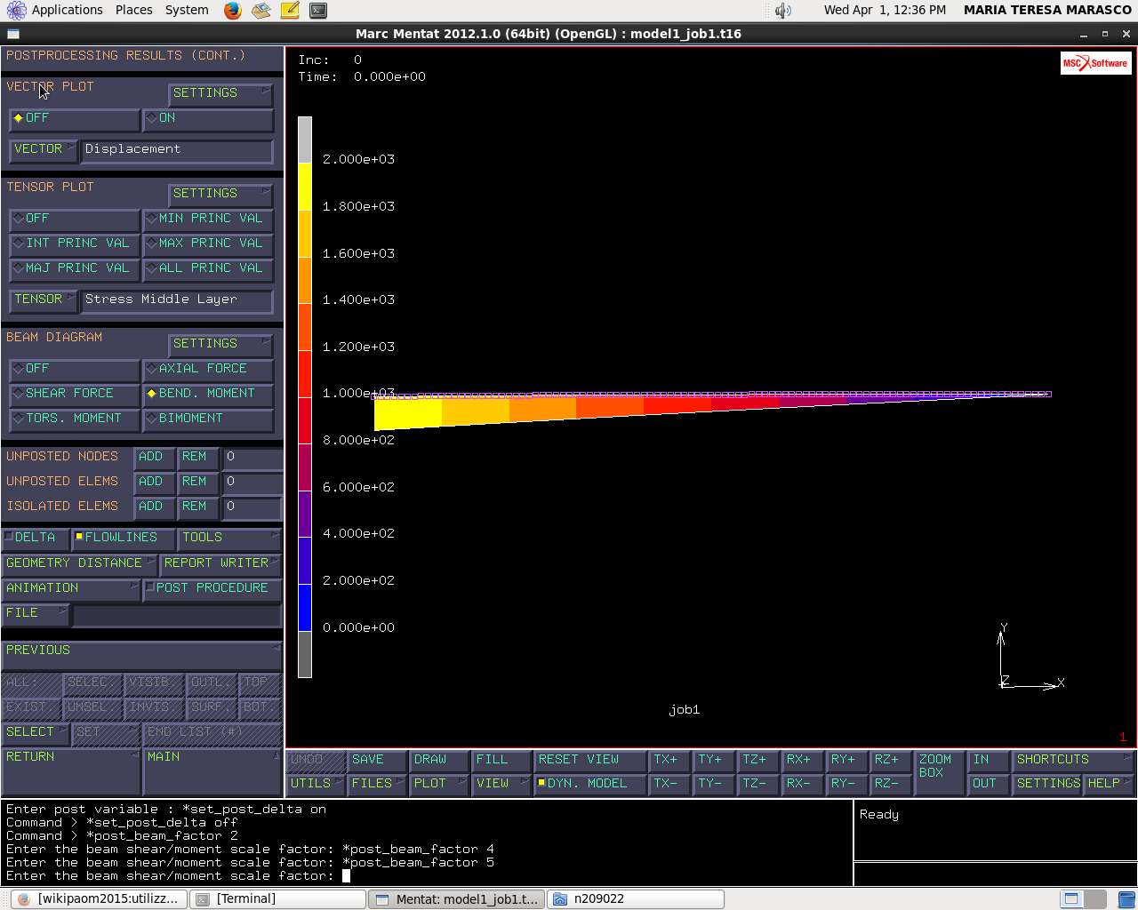Click the volume speaker icon

tap(782, 11)
